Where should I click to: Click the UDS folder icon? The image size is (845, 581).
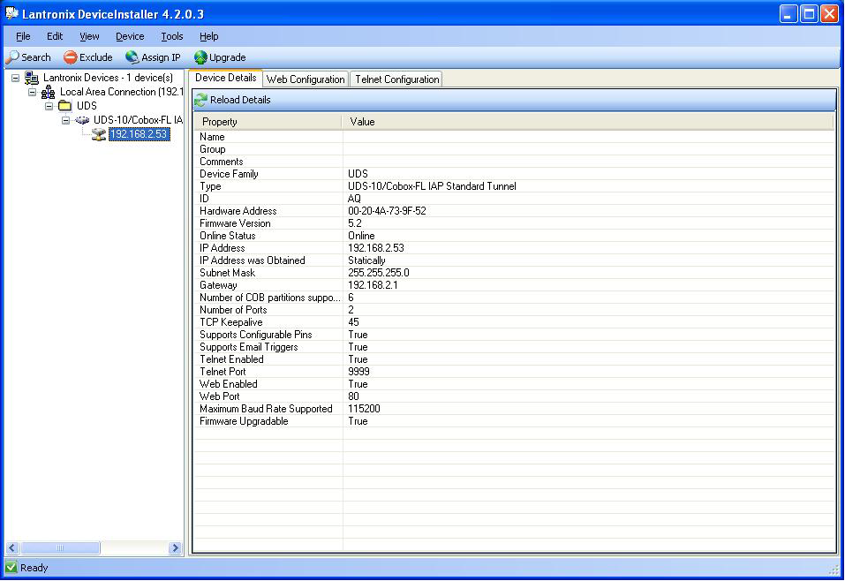click(64, 106)
